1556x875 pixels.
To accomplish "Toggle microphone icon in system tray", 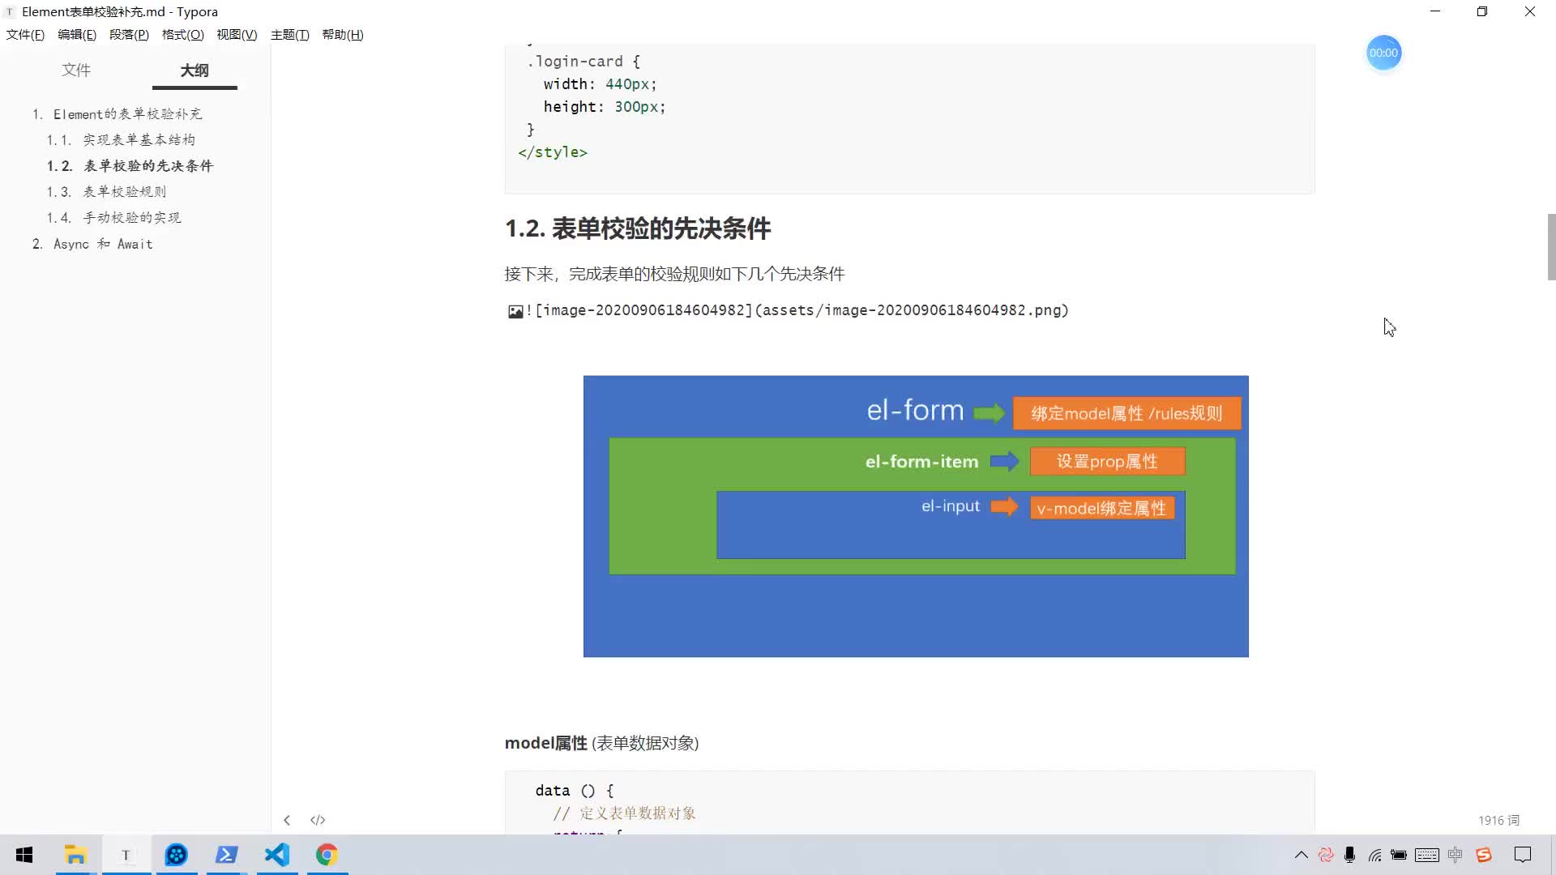I will point(1349,855).
